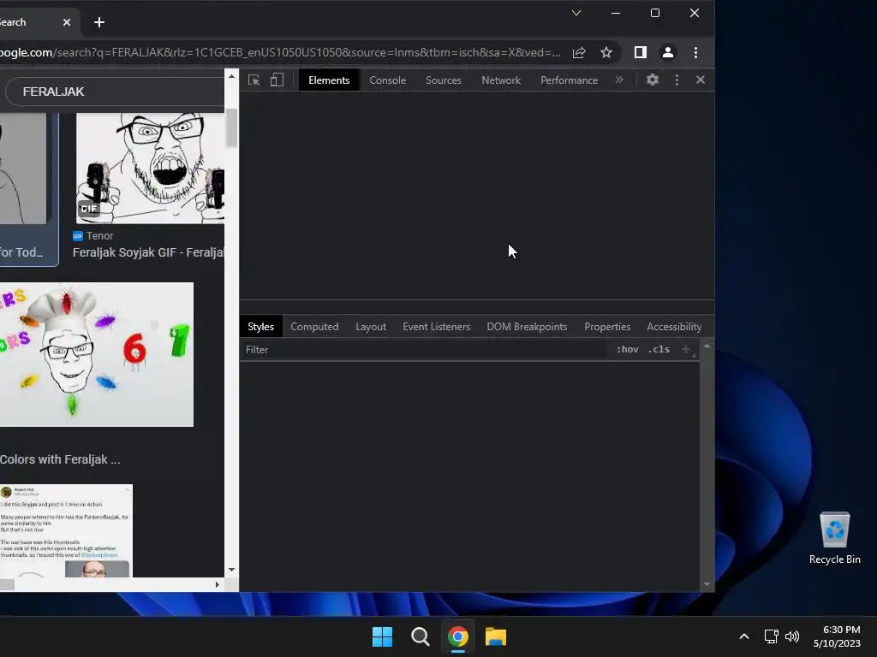Open network status tray icon

772,636
